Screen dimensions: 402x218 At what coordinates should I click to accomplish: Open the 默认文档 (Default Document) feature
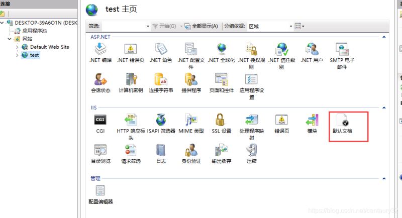[342, 124]
